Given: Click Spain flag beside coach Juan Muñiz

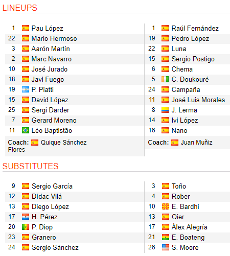Looking at the screenshot, I should pyautogui.click(x=175, y=143).
